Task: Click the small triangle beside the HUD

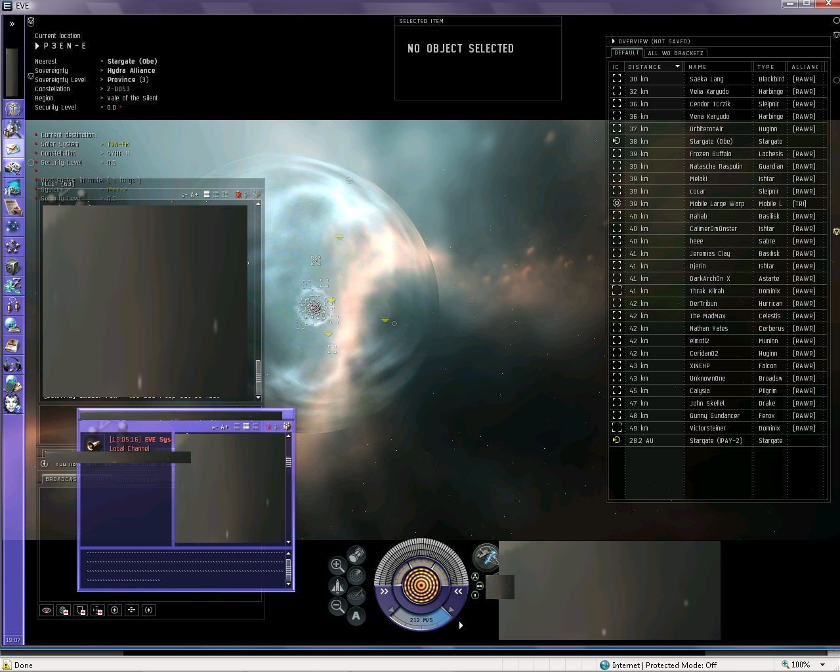Action: pos(461,625)
